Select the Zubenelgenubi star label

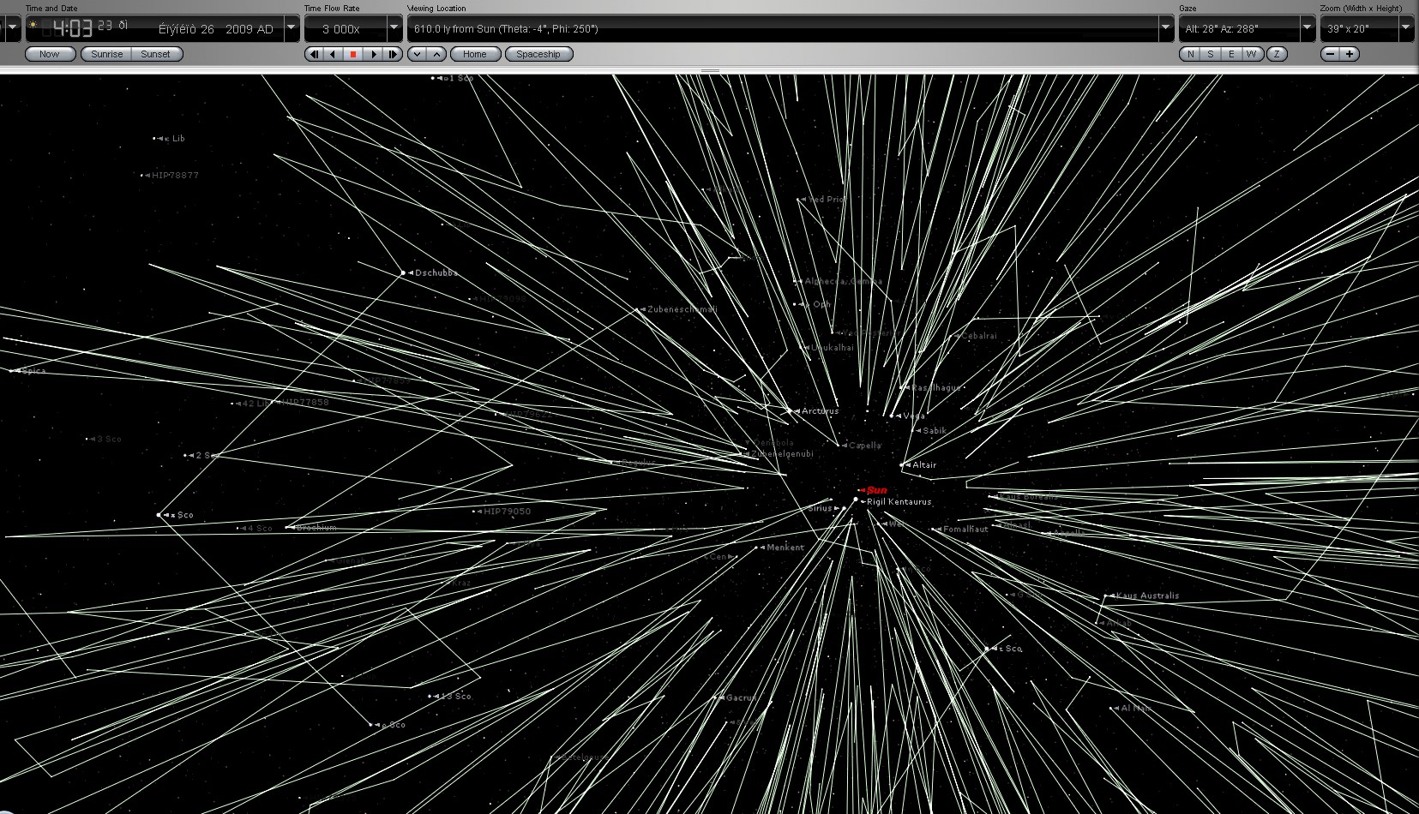[x=782, y=454]
